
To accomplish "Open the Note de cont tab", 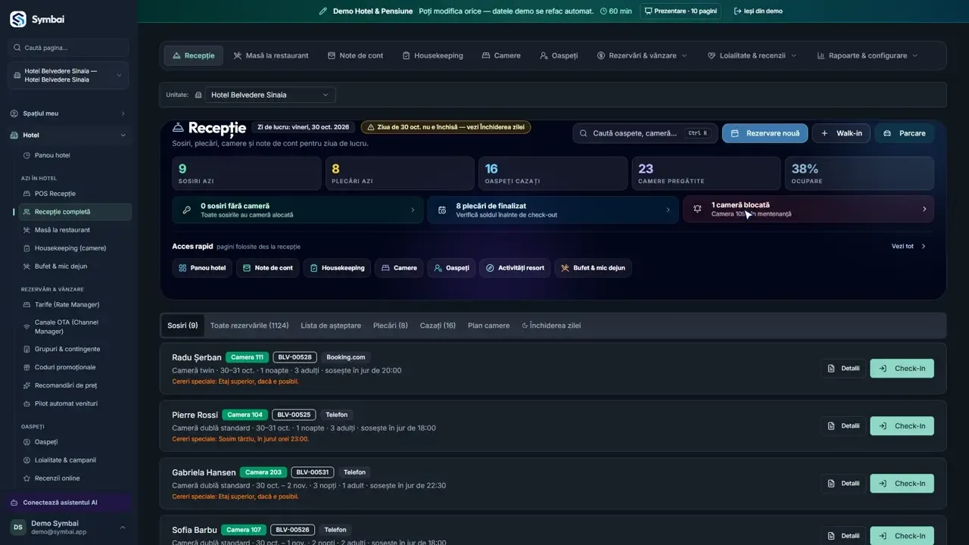I will pos(355,55).
